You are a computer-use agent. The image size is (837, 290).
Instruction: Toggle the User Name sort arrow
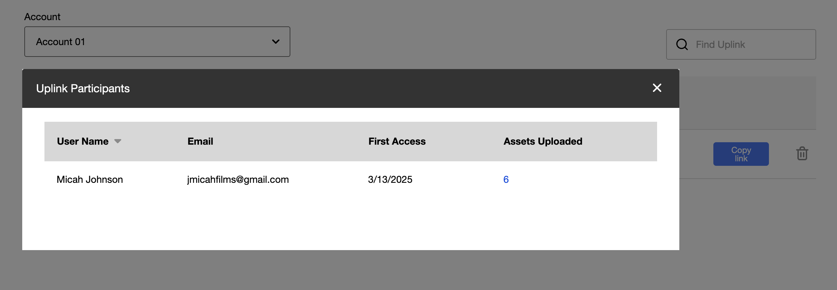(118, 141)
